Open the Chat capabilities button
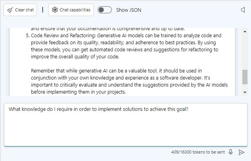 click(71, 10)
